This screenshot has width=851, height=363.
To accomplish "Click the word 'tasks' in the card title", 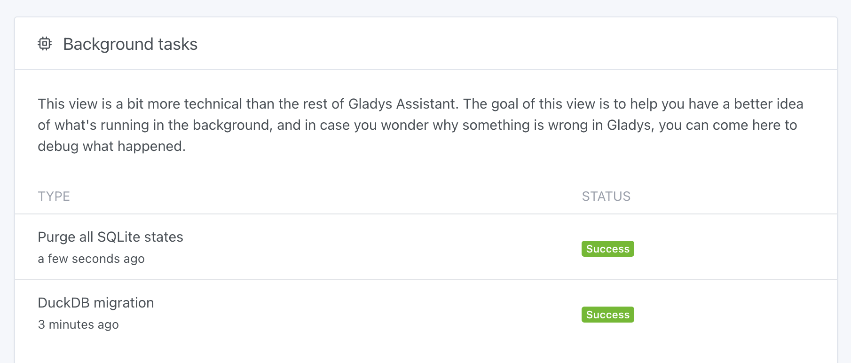I will (x=178, y=44).
